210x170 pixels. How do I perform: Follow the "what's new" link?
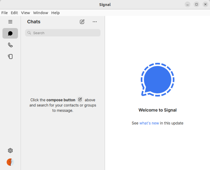(149, 123)
